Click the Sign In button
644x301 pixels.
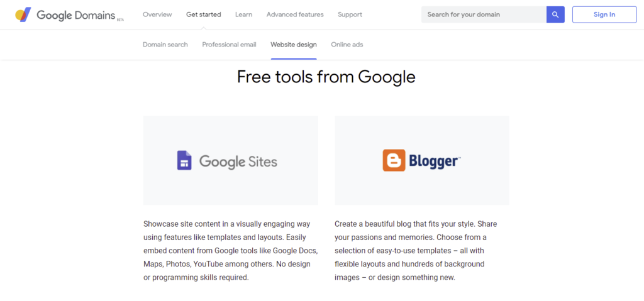tap(604, 14)
